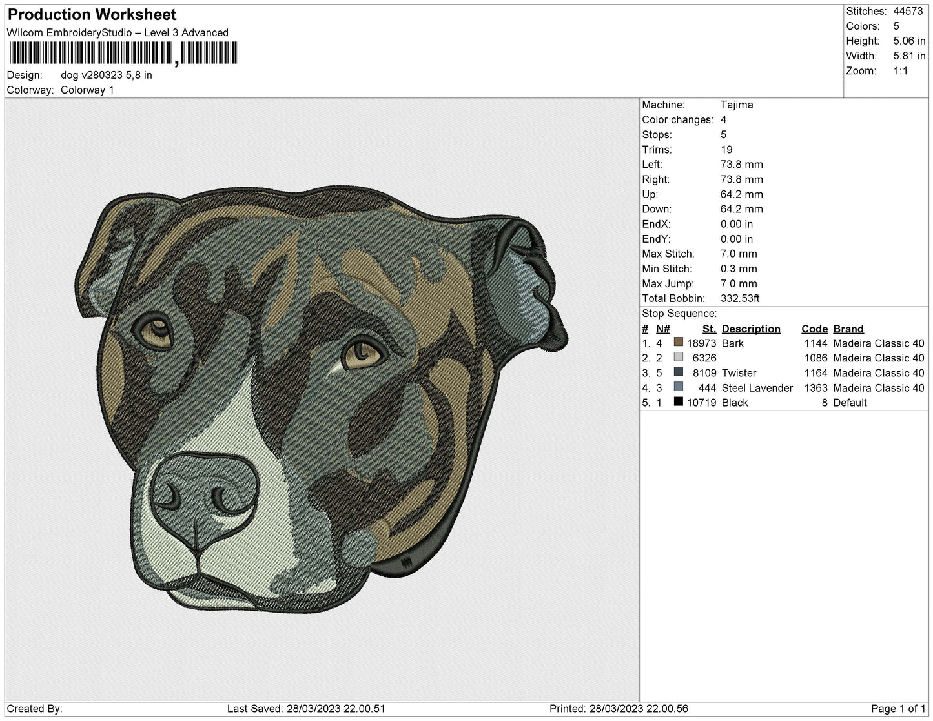
Task: Click the 'Bark' description text
Action: (733, 343)
